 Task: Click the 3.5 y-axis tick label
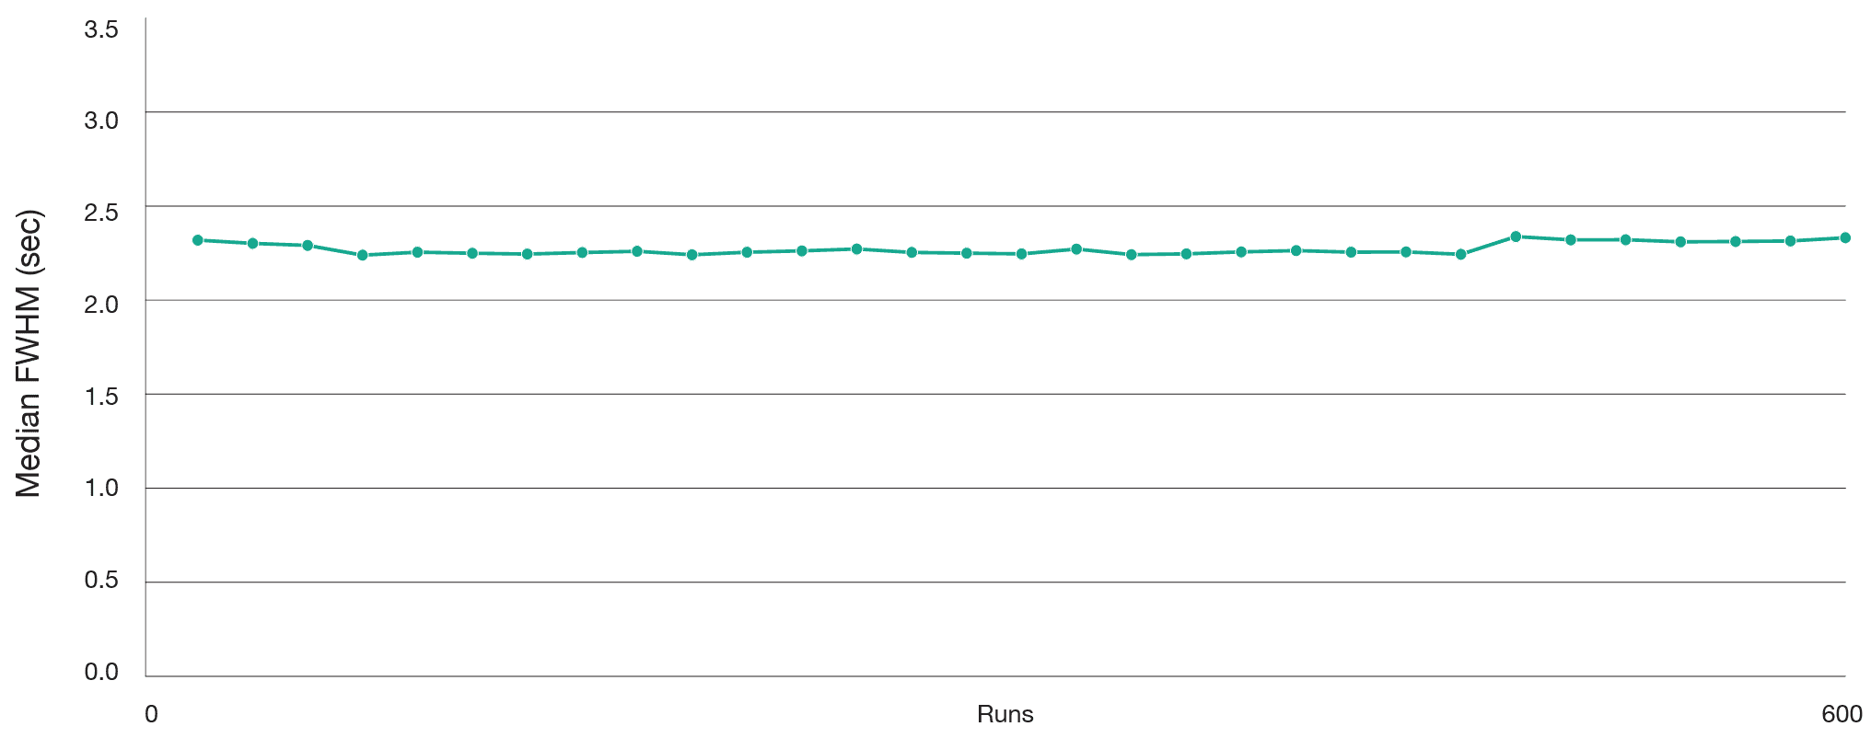[101, 29]
